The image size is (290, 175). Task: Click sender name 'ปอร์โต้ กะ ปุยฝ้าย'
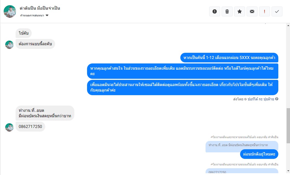point(261,99)
